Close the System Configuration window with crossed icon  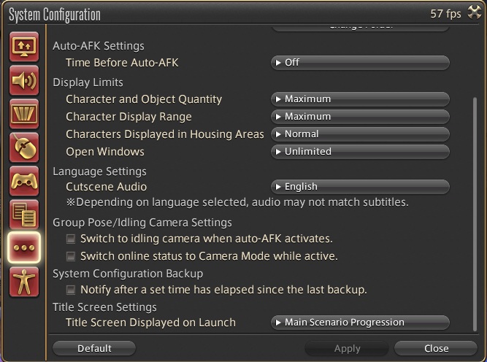[x=475, y=12]
